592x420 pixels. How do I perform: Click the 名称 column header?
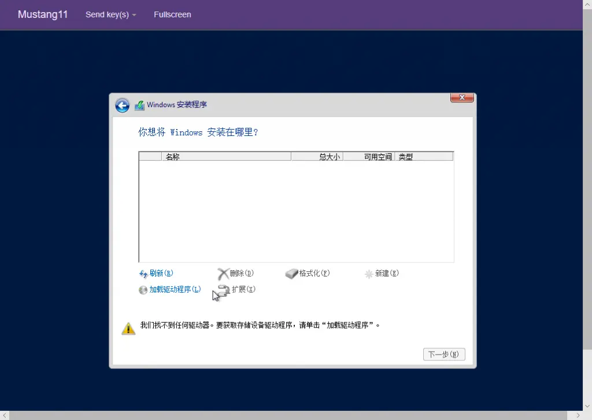point(227,156)
